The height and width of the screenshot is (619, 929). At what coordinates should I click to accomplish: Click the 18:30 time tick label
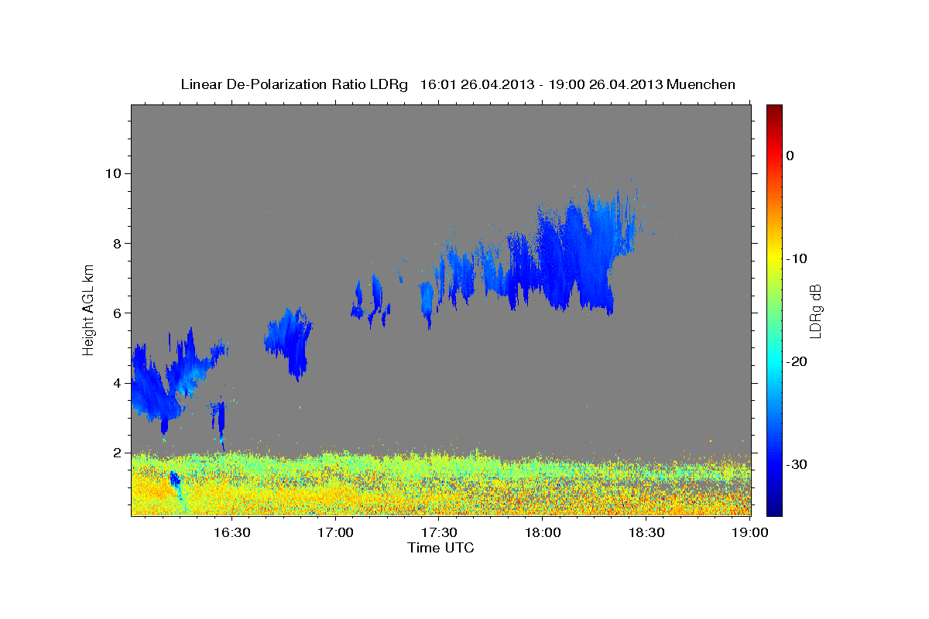(x=646, y=533)
